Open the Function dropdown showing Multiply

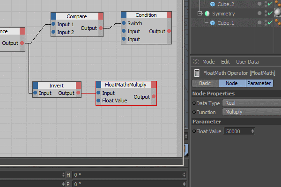click(251, 112)
